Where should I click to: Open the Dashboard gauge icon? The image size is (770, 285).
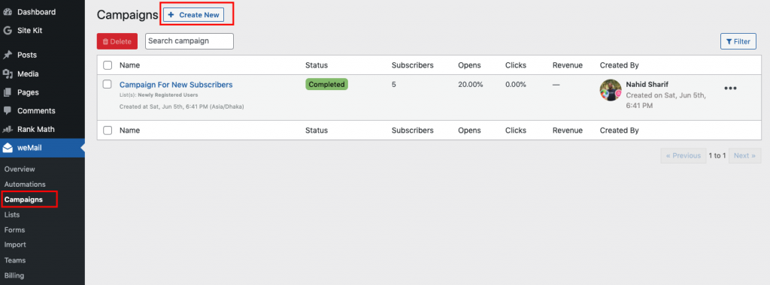8,12
